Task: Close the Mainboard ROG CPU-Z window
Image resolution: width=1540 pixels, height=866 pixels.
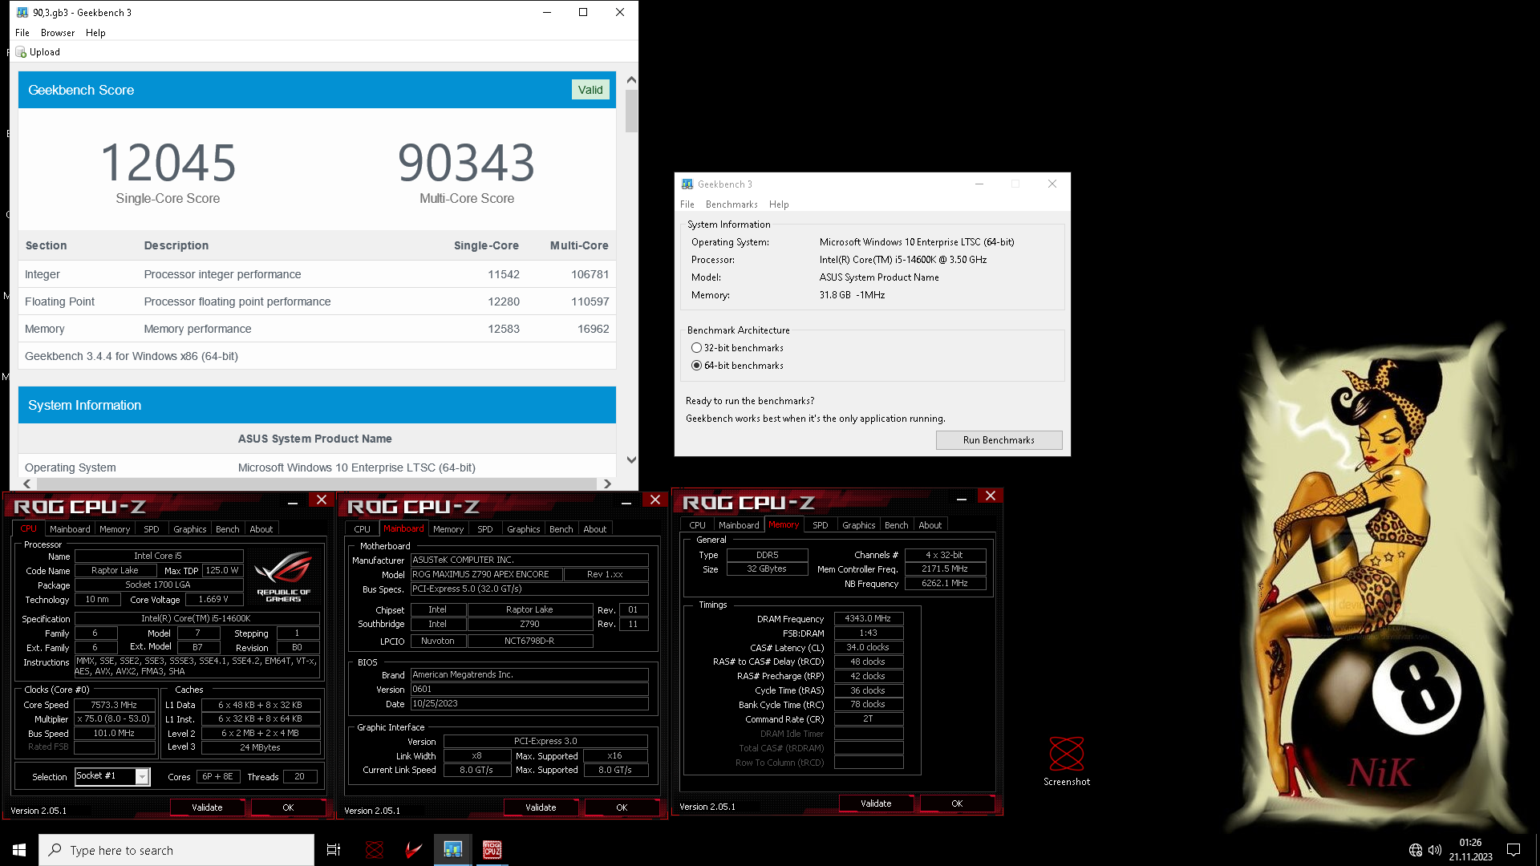Action: 655,500
